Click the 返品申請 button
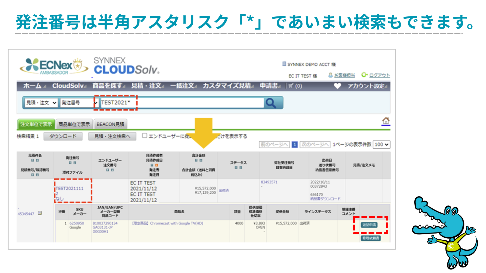The width and height of the screenshot is (486, 273). (x=370, y=225)
